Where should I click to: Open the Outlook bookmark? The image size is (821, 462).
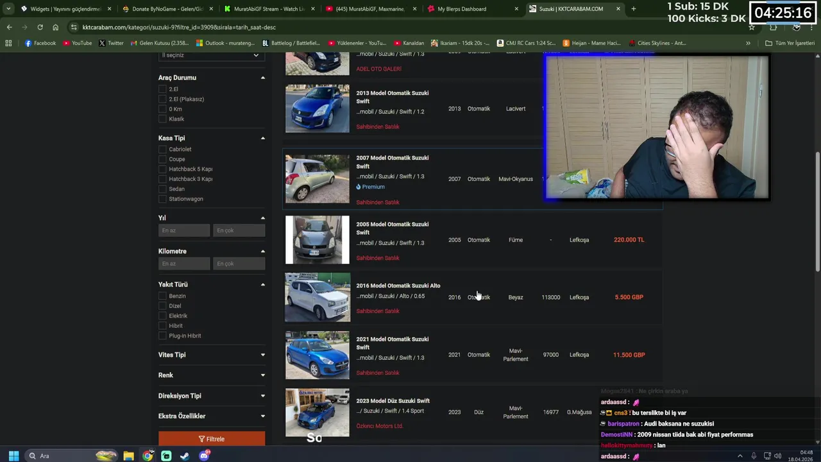click(225, 43)
